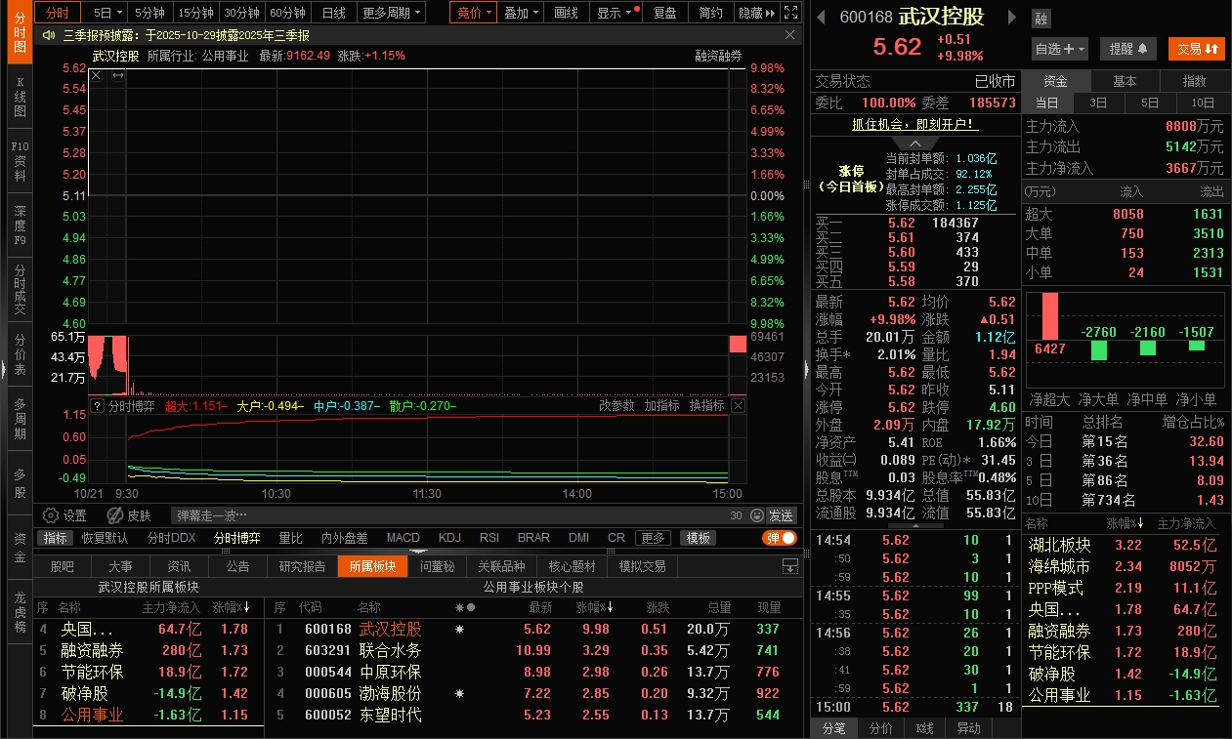Screen dimensions: 1232x739
Task: Open the 交易 trade button
Action: tap(1196, 49)
